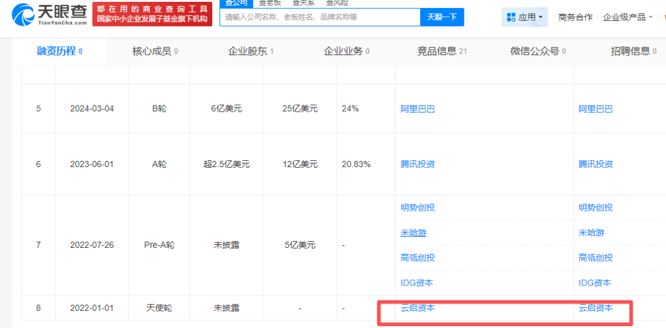Select the 查关系 search tab
666x328 pixels.
[303, 3]
